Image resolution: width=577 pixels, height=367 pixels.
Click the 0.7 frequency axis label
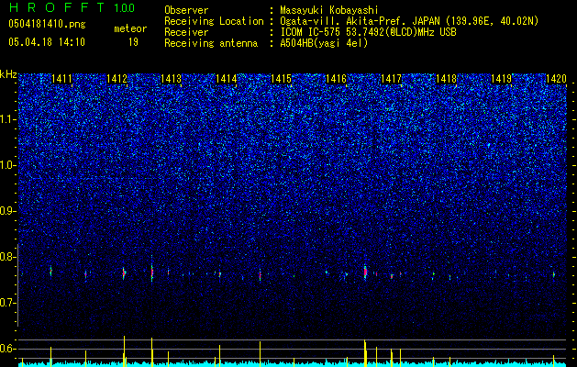[8, 303]
